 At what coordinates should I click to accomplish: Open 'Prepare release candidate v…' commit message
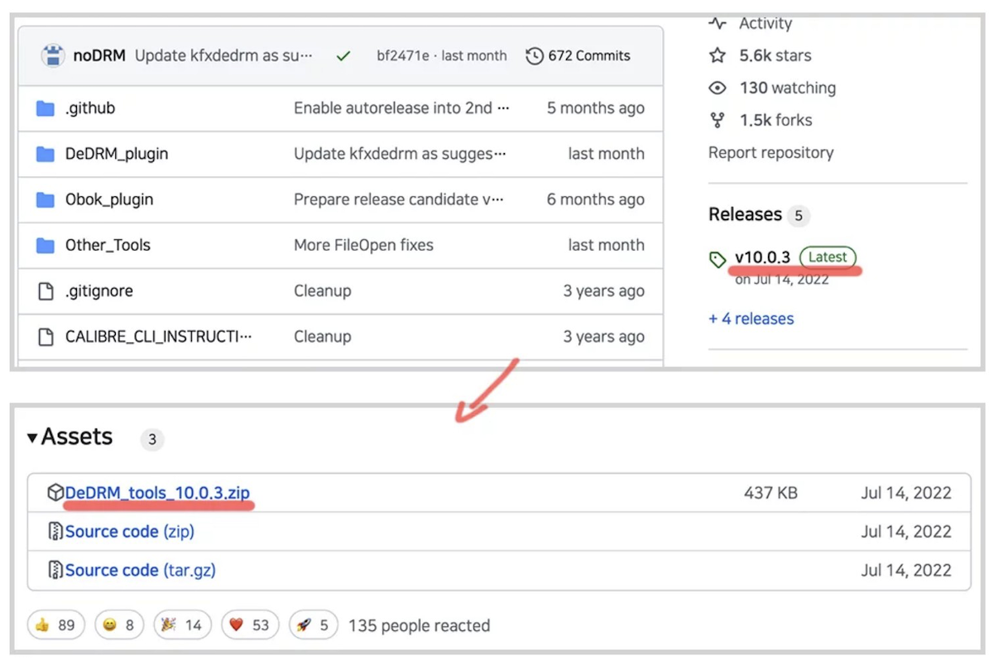click(399, 199)
